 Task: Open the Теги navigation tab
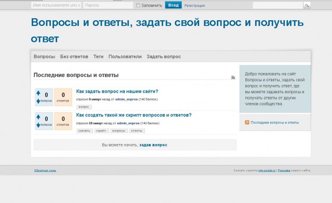[x=99, y=56]
